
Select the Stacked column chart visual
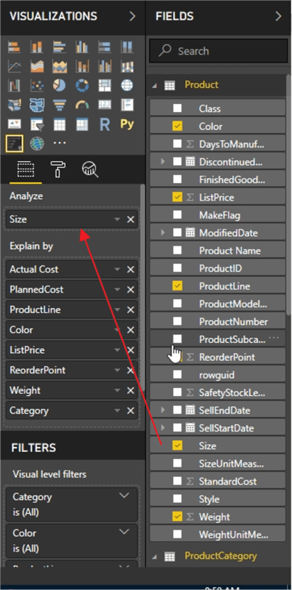pos(37,47)
